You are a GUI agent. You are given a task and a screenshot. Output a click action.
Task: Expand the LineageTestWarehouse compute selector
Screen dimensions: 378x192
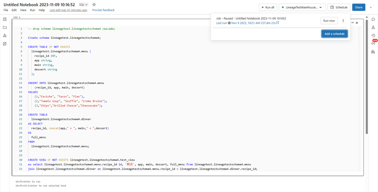click(302, 7)
